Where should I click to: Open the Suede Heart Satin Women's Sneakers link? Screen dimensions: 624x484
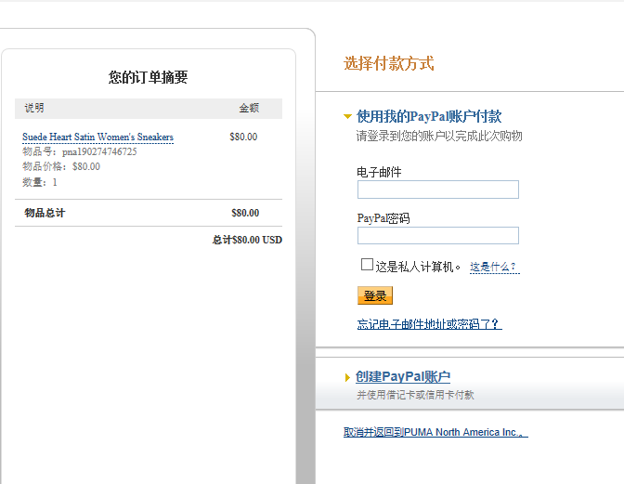coord(97,137)
